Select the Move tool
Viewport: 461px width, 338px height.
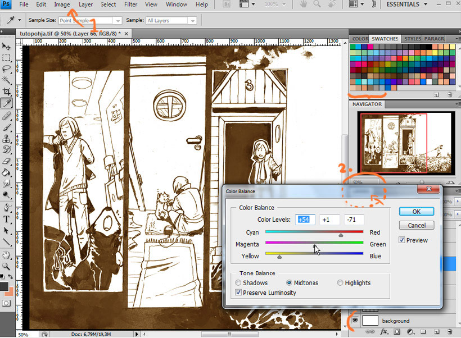pyautogui.click(x=7, y=47)
